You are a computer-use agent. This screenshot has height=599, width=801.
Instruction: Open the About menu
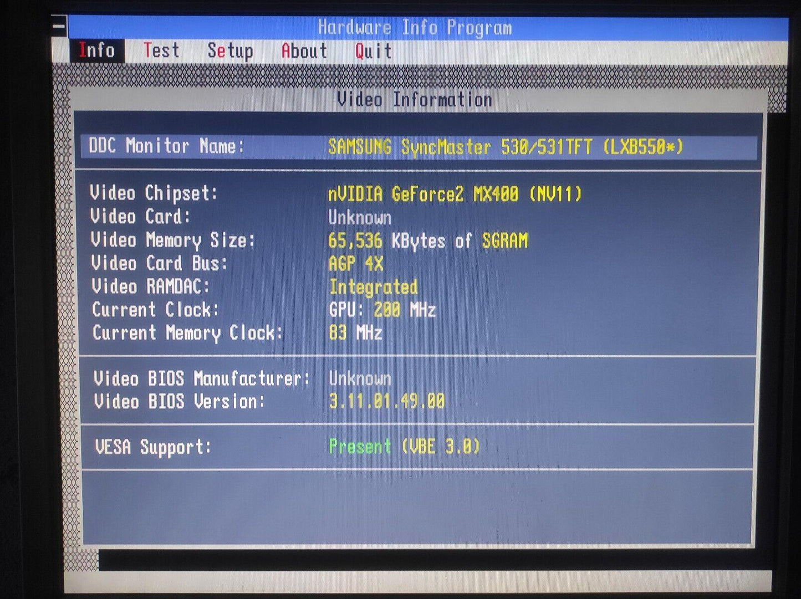(x=304, y=52)
